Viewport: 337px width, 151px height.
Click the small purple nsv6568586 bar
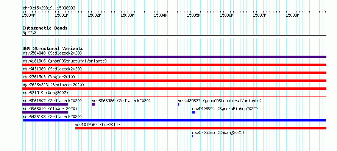coord(93,104)
